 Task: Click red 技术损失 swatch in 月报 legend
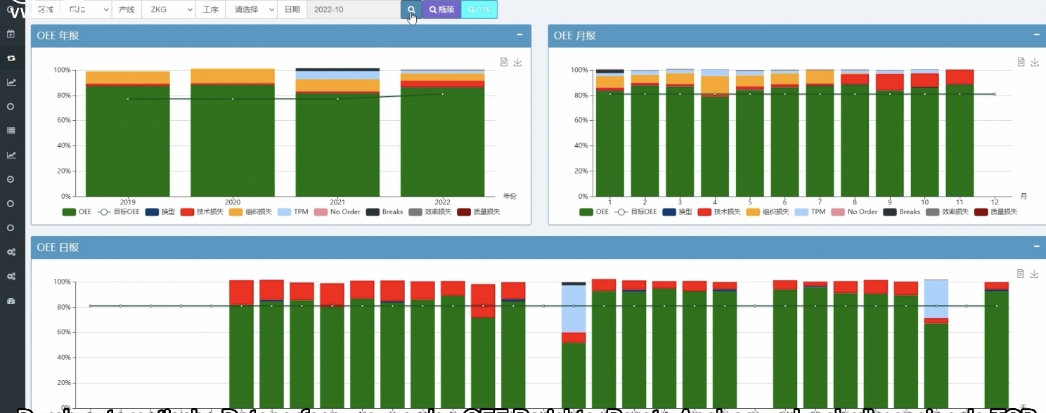pyautogui.click(x=704, y=211)
